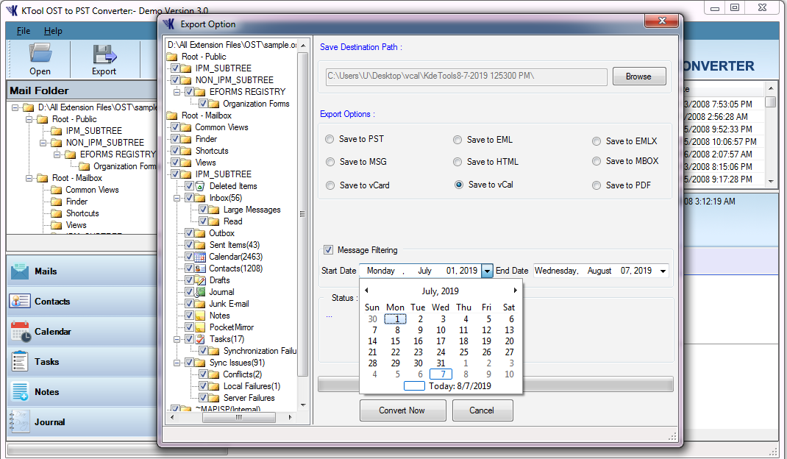Click the Browse button
Image resolution: width=787 pixels, height=459 pixels.
(x=639, y=76)
